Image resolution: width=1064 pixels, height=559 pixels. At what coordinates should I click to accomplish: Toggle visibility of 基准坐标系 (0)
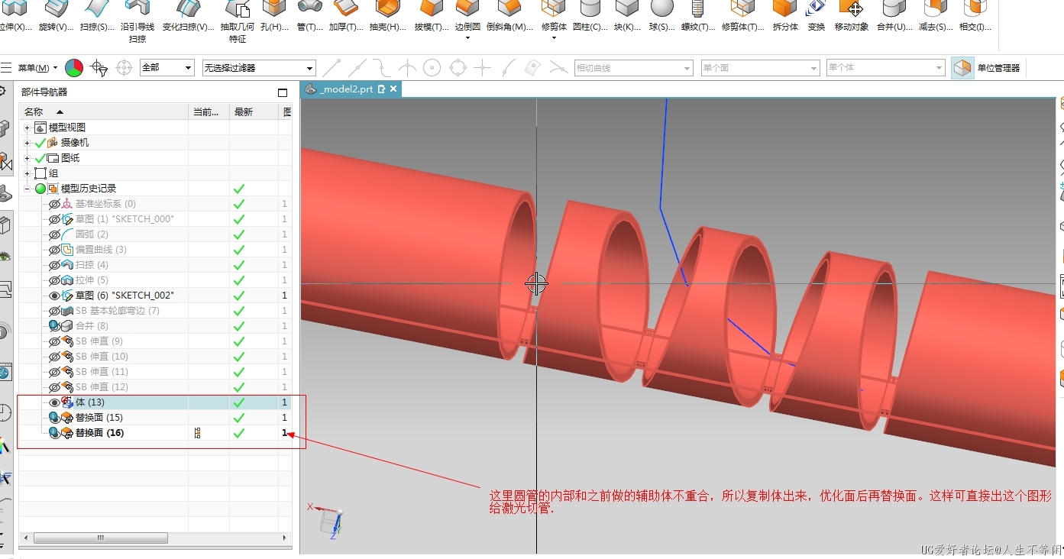point(54,204)
